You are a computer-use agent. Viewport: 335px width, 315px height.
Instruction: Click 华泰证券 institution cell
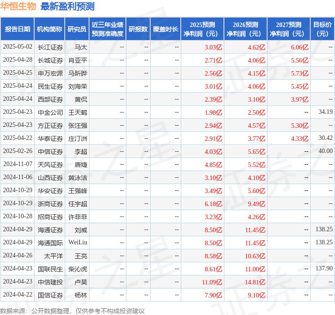pyautogui.click(x=50, y=139)
